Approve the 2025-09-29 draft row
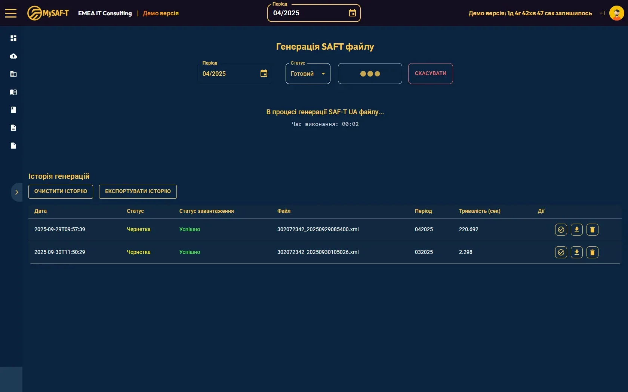628x392 pixels. click(x=561, y=230)
